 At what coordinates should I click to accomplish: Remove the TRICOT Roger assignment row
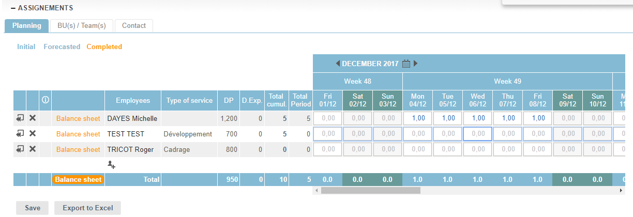33,149
